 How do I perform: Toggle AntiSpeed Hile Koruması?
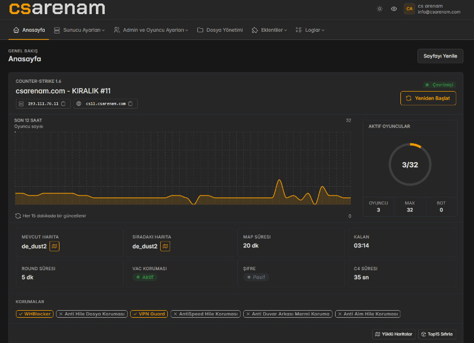tap(205, 314)
